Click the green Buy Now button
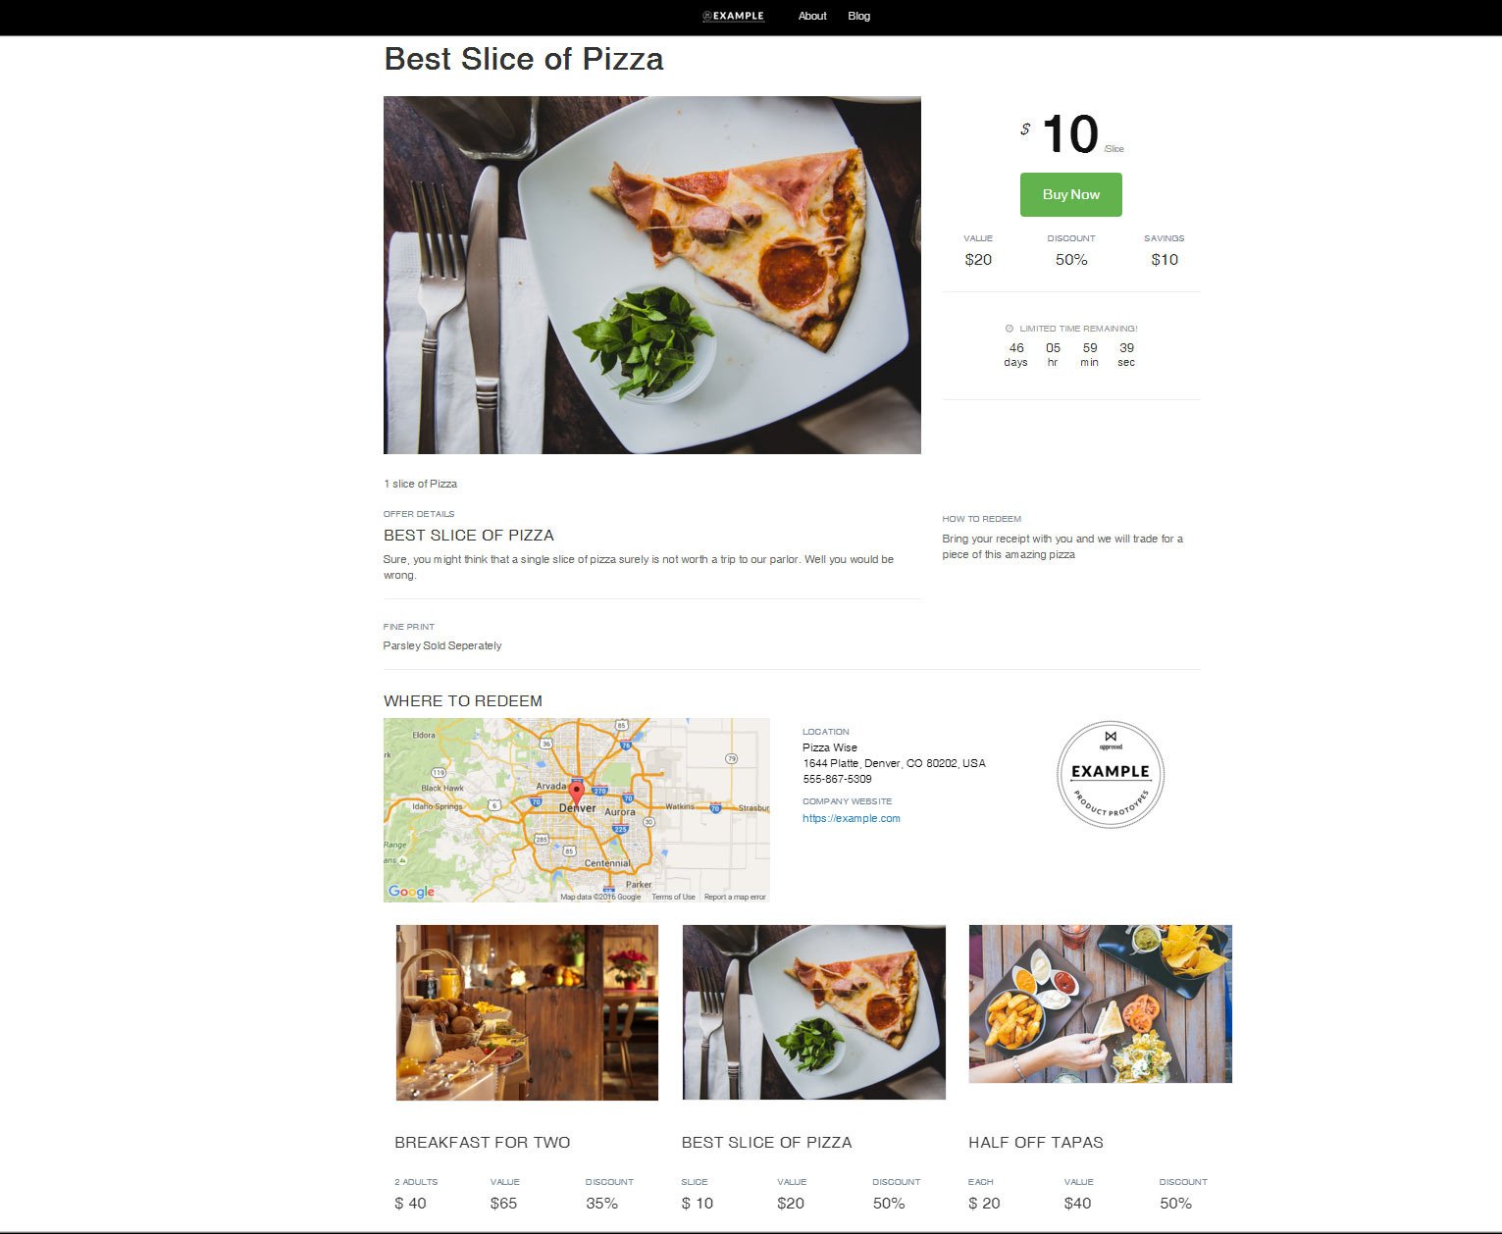 pyautogui.click(x=1070, y=194)
